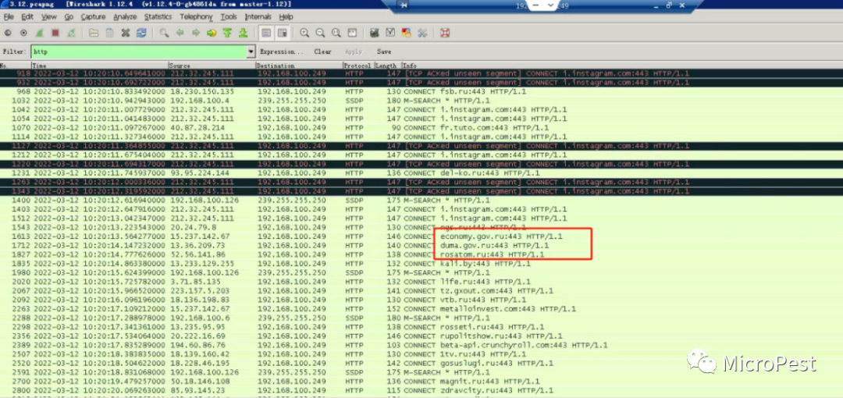Open the Expression... filter builder
This screenshot has width=843, height=398.
(282, 52)
